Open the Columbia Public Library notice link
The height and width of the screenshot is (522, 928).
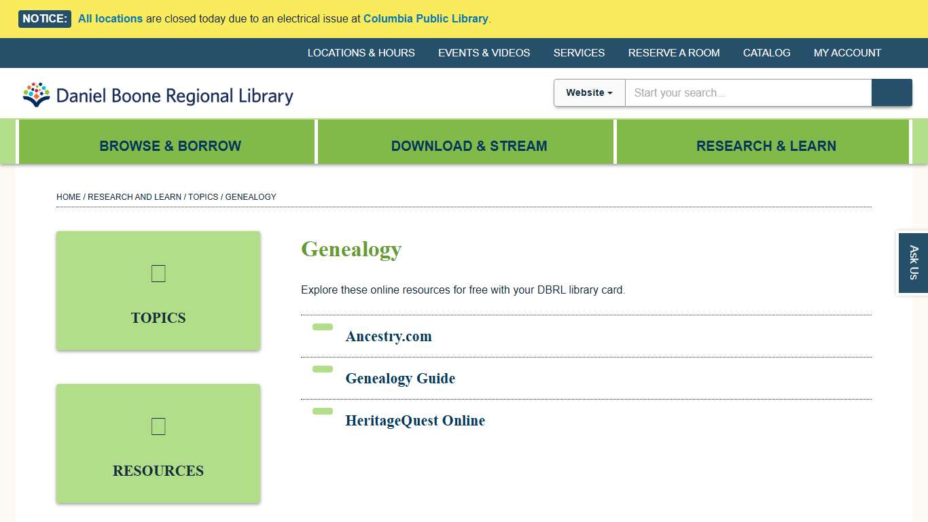[x=426, y=18]
